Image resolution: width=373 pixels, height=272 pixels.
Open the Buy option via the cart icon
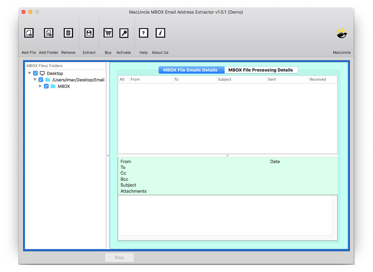click(x=108, y=33)
